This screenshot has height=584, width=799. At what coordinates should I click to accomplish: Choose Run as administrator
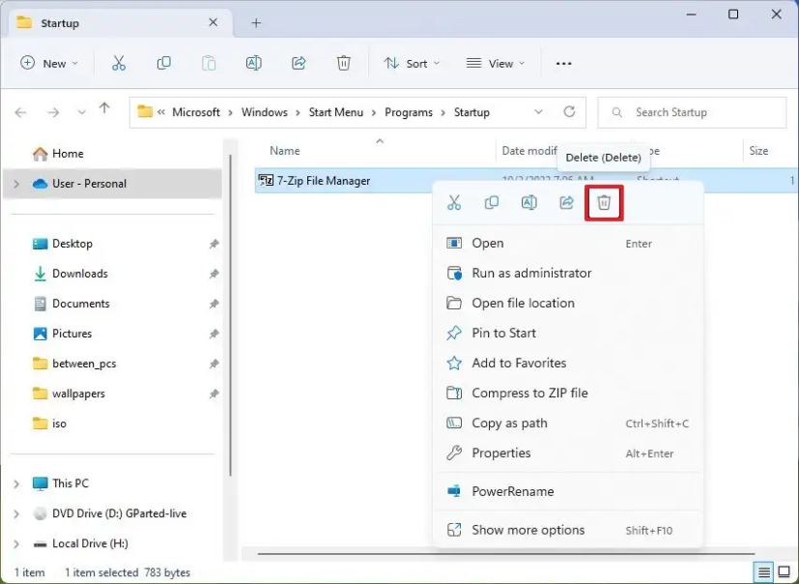(568, 274)
